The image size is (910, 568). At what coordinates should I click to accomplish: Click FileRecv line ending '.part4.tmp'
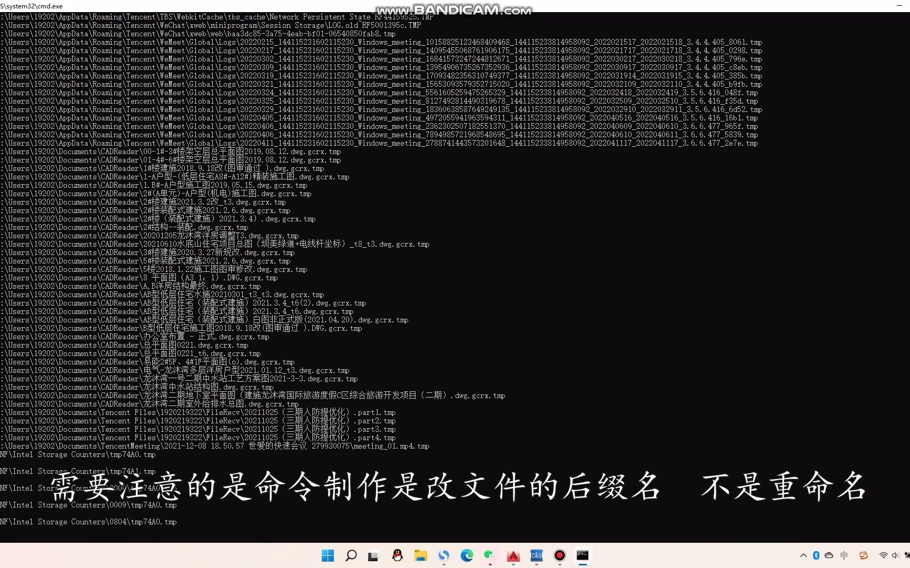tap(198, 438)
